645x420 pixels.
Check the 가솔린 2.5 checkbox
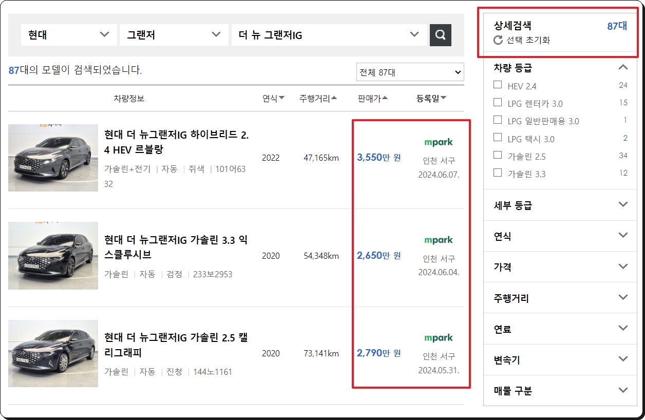[497, 155]
